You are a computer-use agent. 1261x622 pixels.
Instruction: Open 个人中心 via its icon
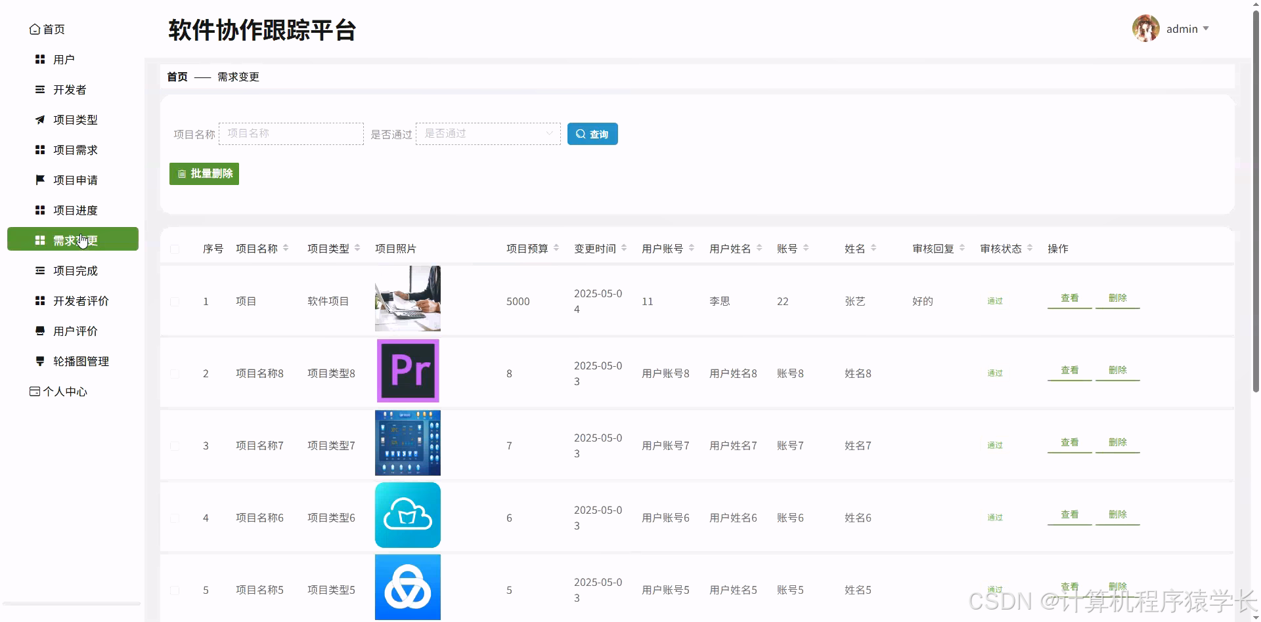coord(34,391)
